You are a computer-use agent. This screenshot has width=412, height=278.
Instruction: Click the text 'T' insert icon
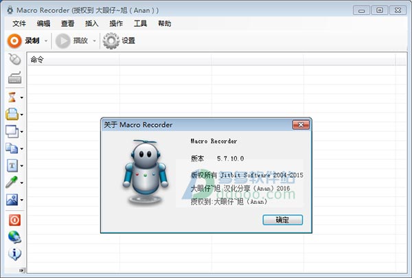click(x=12, y=165)
